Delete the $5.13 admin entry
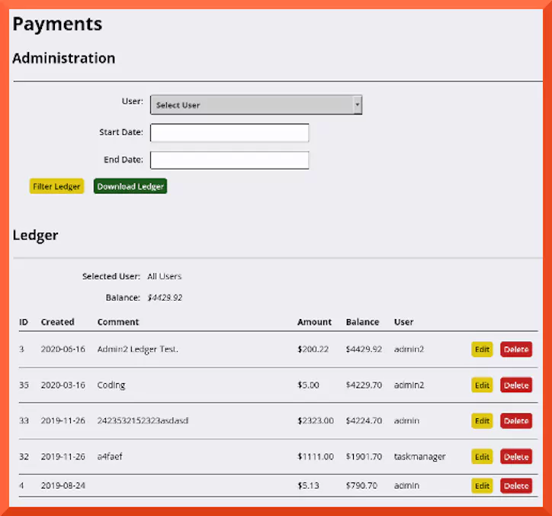This screenshot has height=516, width=552. [x=516, y=485]
